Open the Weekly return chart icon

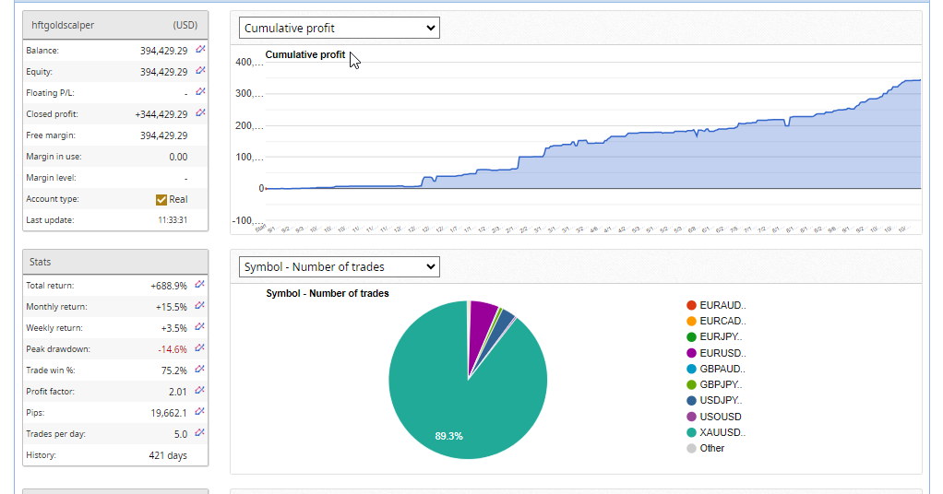(x=200, y=327)
